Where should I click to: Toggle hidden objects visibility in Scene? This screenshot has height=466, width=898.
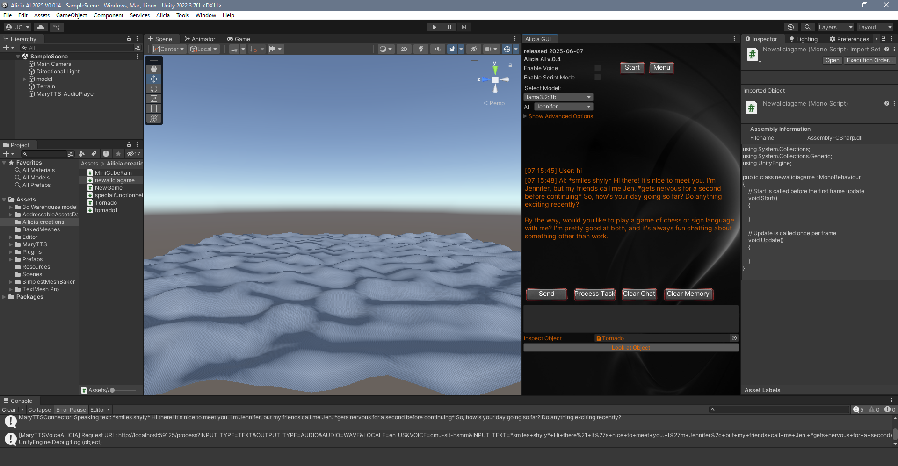click(474, 49)
